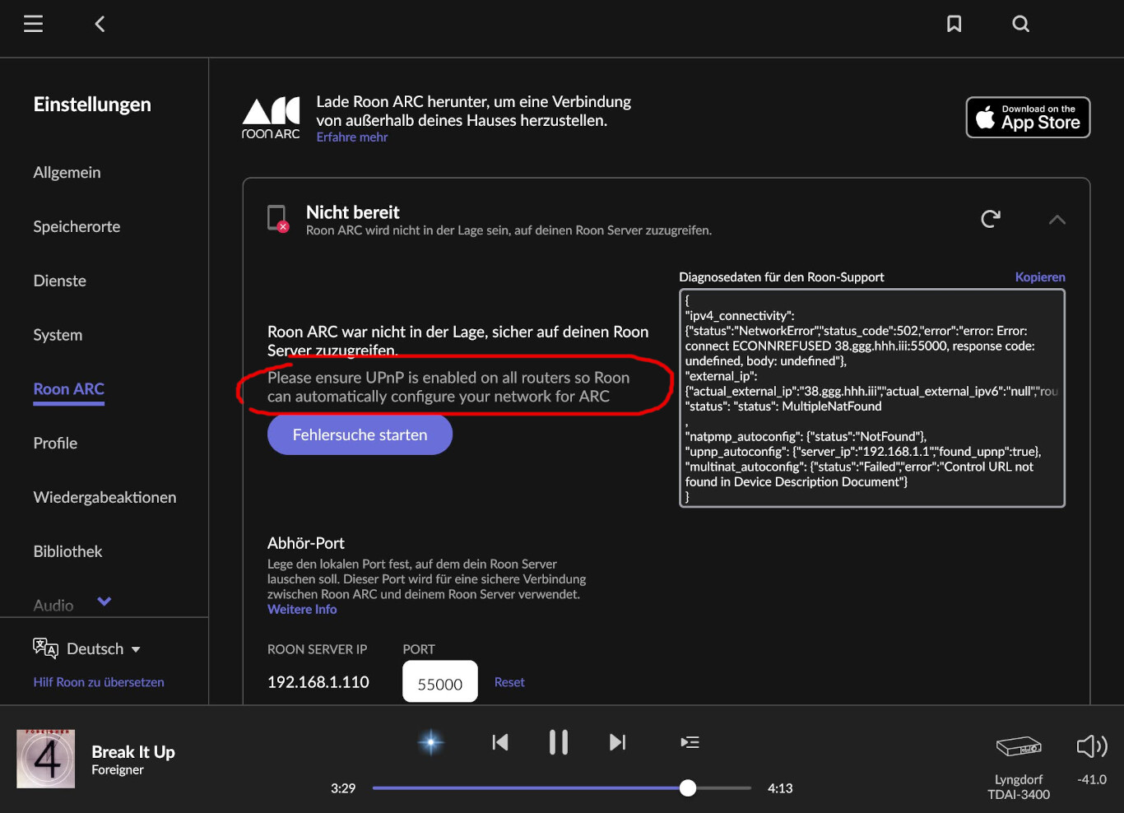Open search with the magnifier icon
The width and height of the screenshot is (1124, 813).
pos(1020,24)
